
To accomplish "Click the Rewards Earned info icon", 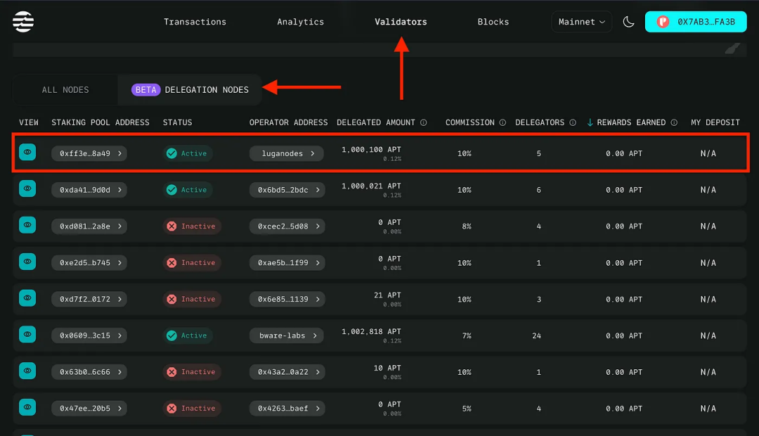I will point(674,122).
